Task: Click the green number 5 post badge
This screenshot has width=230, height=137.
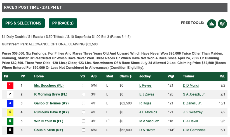Action: click(x=10, y=121)
